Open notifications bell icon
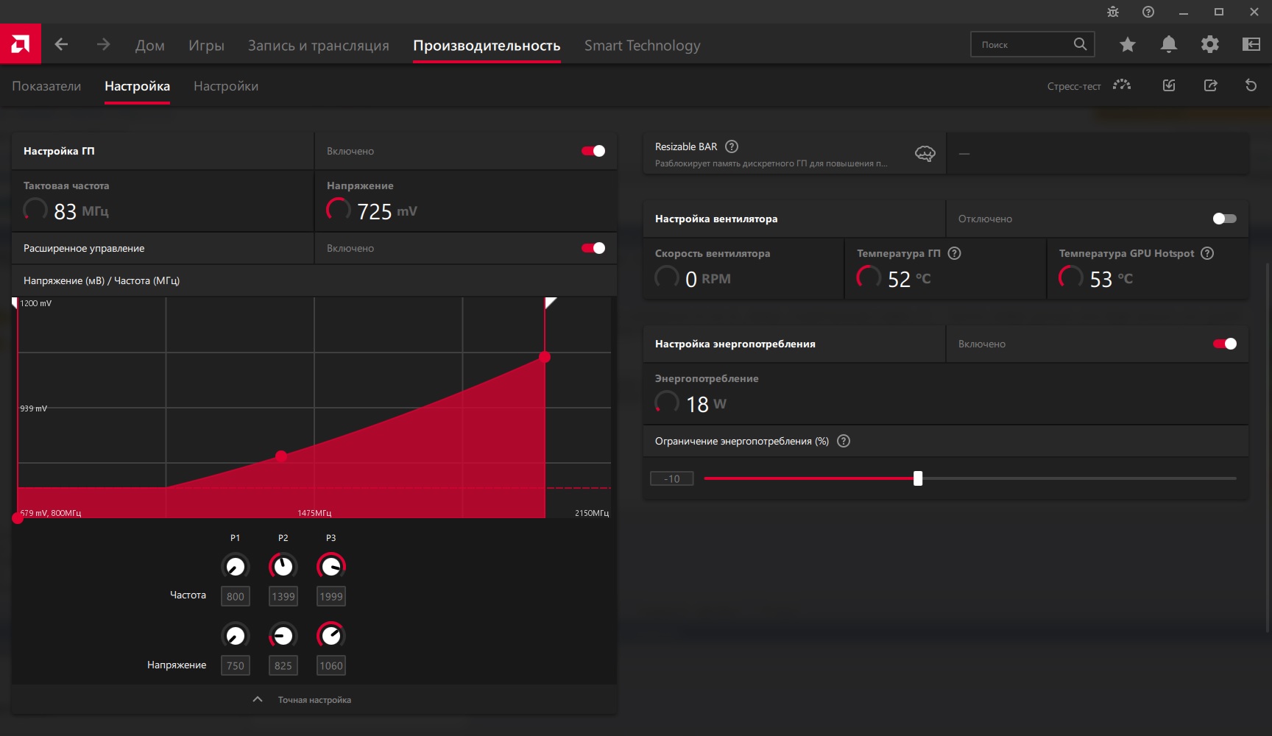 pos(1168,44)
